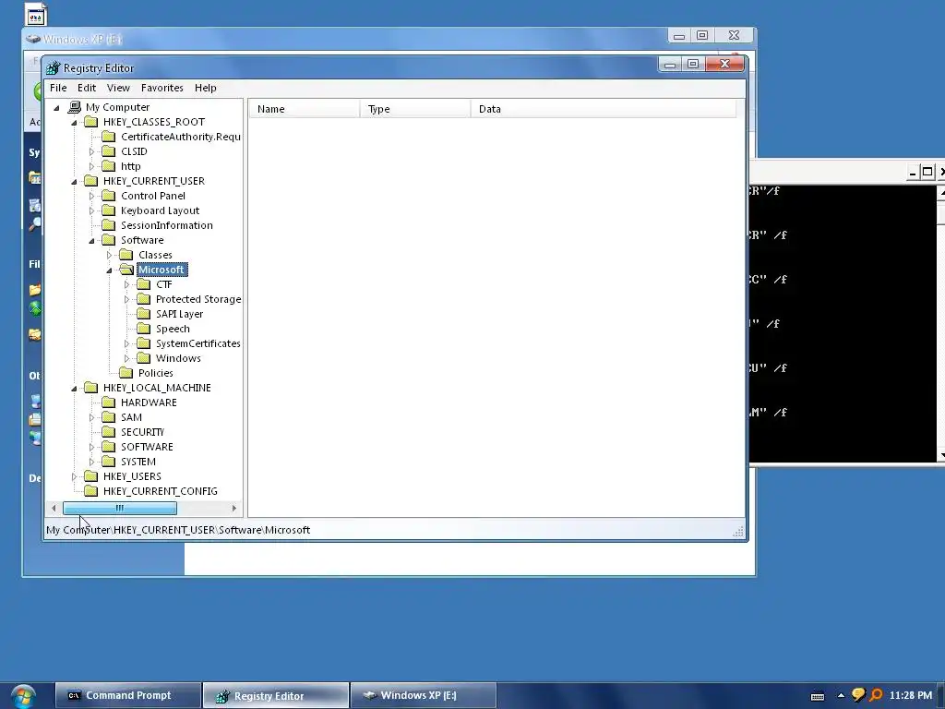945x709 pixels.
Task: Expand the Keyboard Layout key
Action: pyautogui.click(x=91, y=211)
